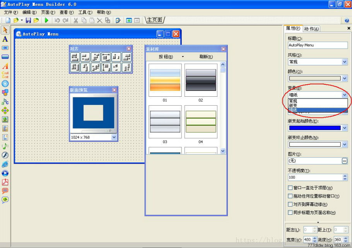Click the 刷新 button in 素材库
352x248 pixels.
tap(206, 56)
